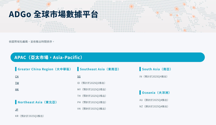
Task: Click the ID（預計於2025Q3推出）entry
Action: (x=92, y=83)
